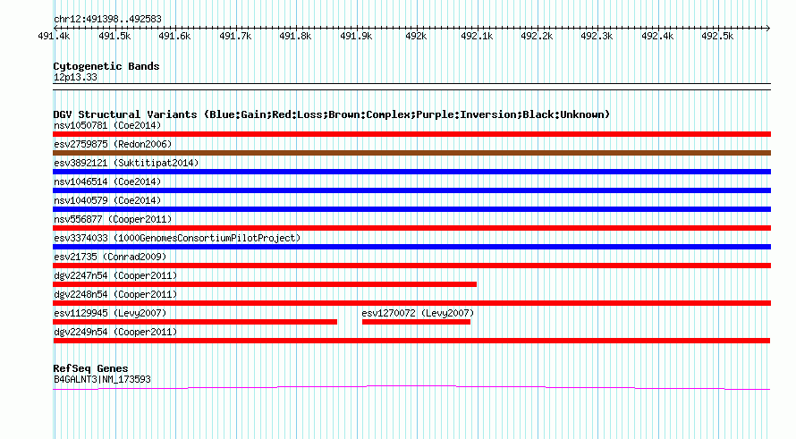The height and width of the screenshot is (439, 796).
Task: Open variant nsv1040579 (Coe2014) label
Action: click(107, 200)
